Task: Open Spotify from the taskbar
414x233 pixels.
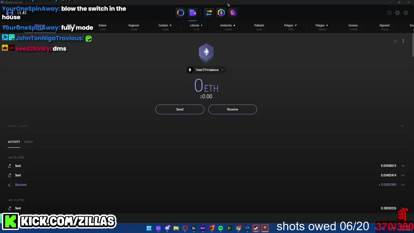Action: pyautogui.click(x=221, y=228)
